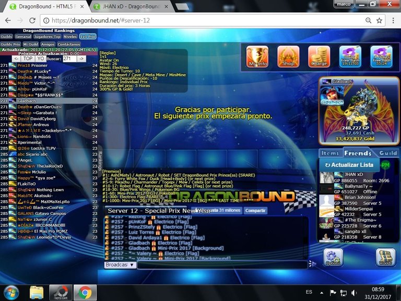
Task: Click ES language indicator in taskbar
Action: coord(309,292)
